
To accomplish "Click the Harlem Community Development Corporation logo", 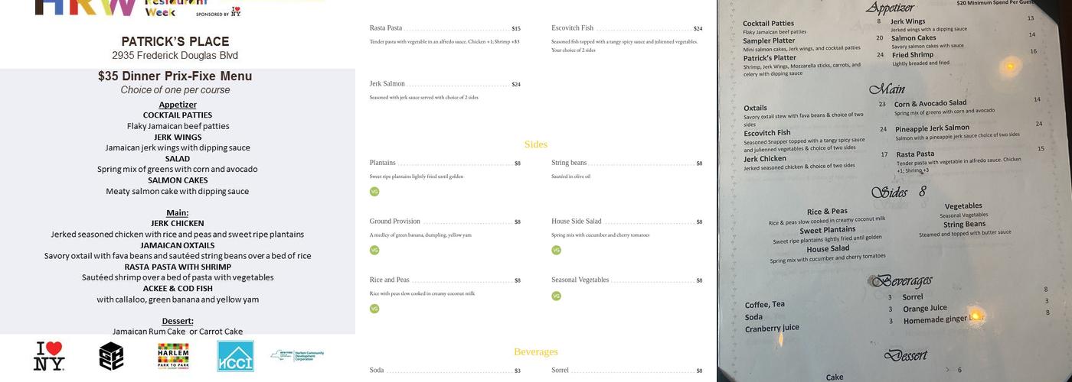I will click(x=297, y=355).
